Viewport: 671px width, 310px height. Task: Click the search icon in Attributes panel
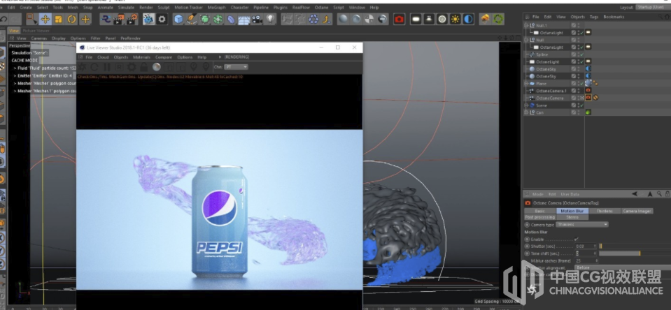tap(659, 194)
